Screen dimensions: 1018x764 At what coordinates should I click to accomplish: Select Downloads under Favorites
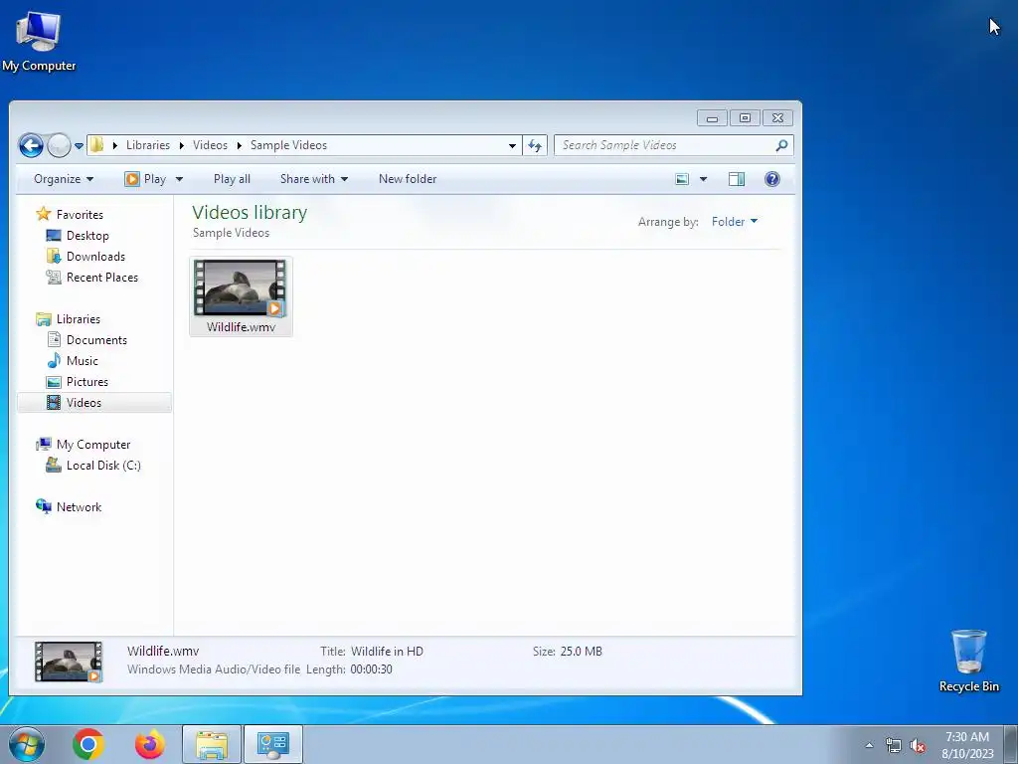click(95, 257)
